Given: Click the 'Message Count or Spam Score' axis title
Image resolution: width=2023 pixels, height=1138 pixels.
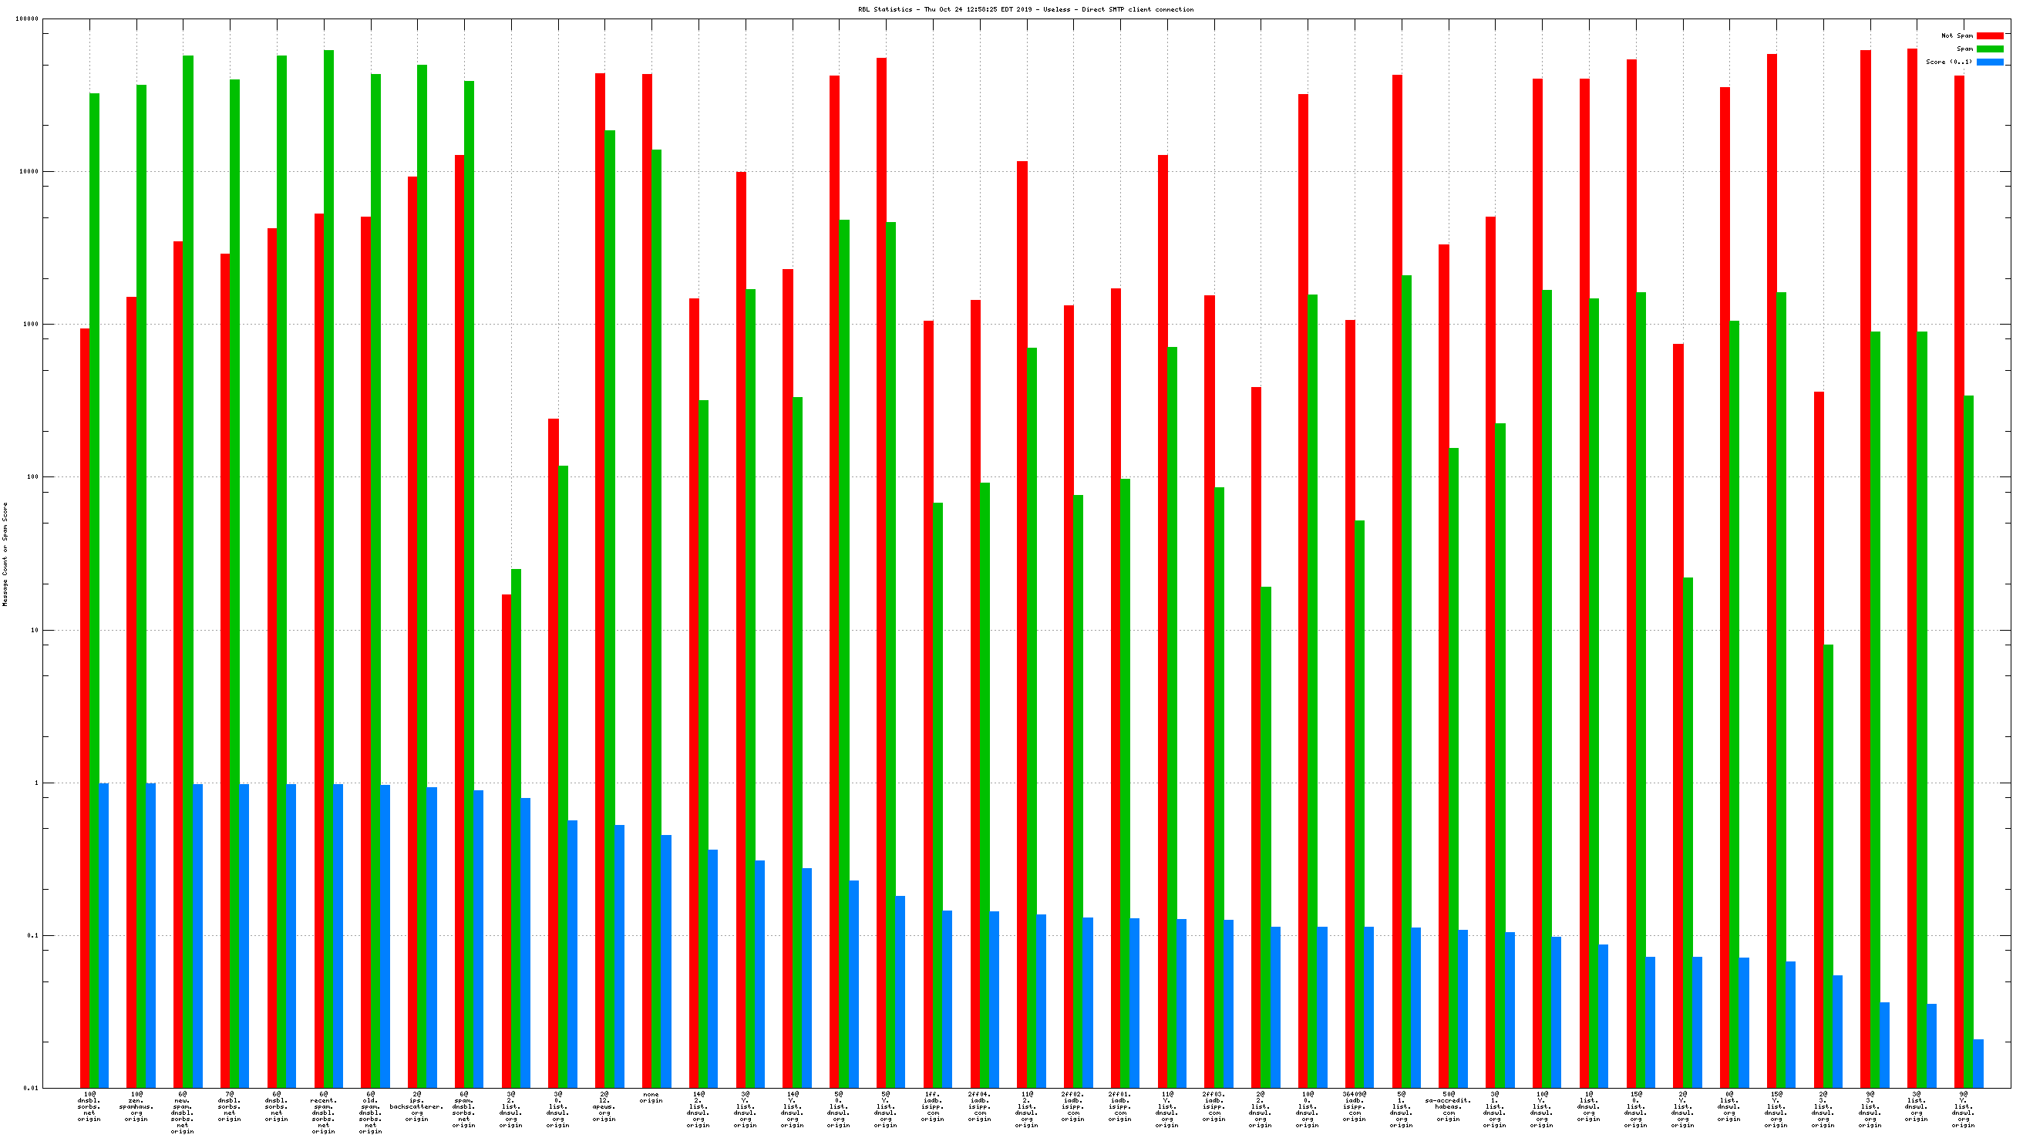Looking at the screenshot, I should click(x=5, y=554).
